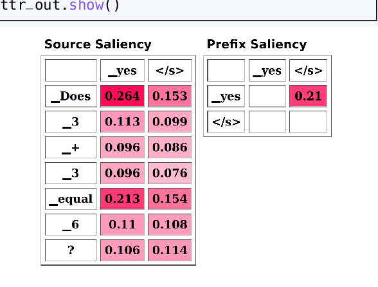The width and height of the screenshot is (378, 287).
Task: Select the 0.154 saliency cell
Action: click(x=170, y=199)
